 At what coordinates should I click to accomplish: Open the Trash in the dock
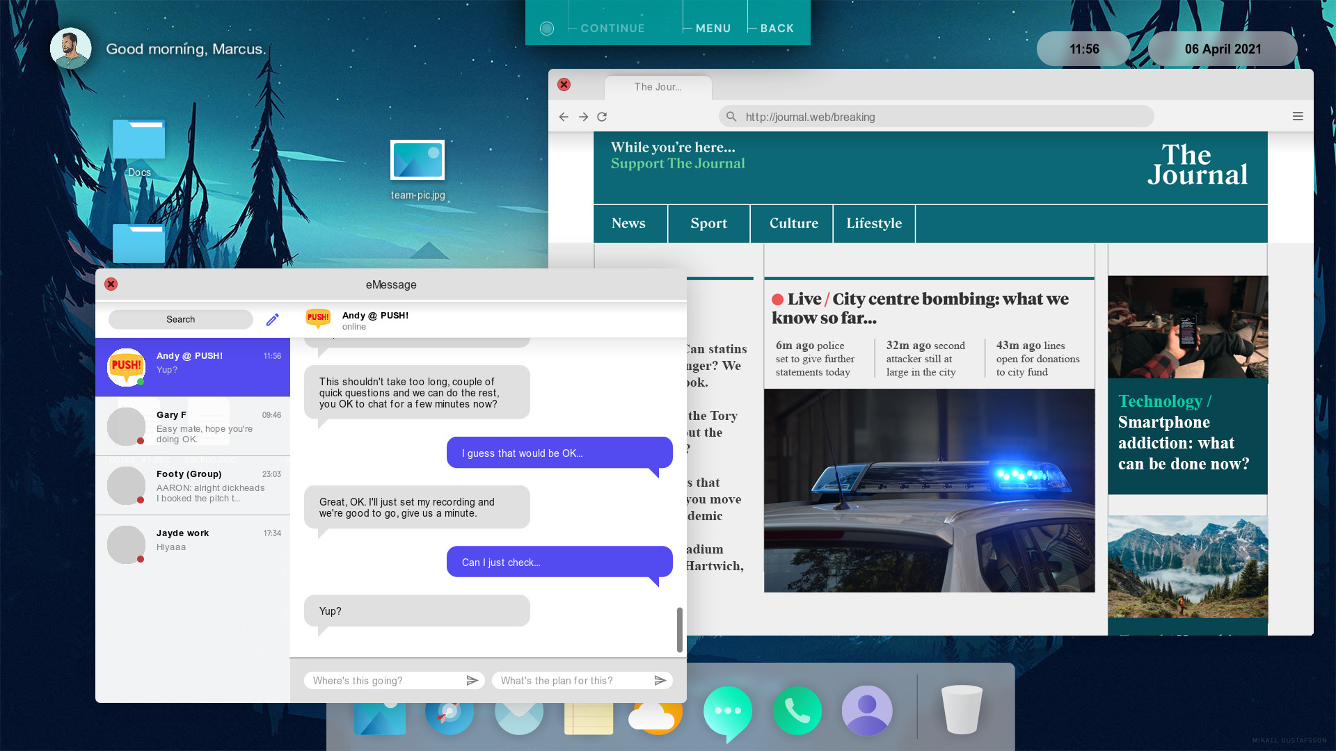pyautogui.click(x=962, y=711)
